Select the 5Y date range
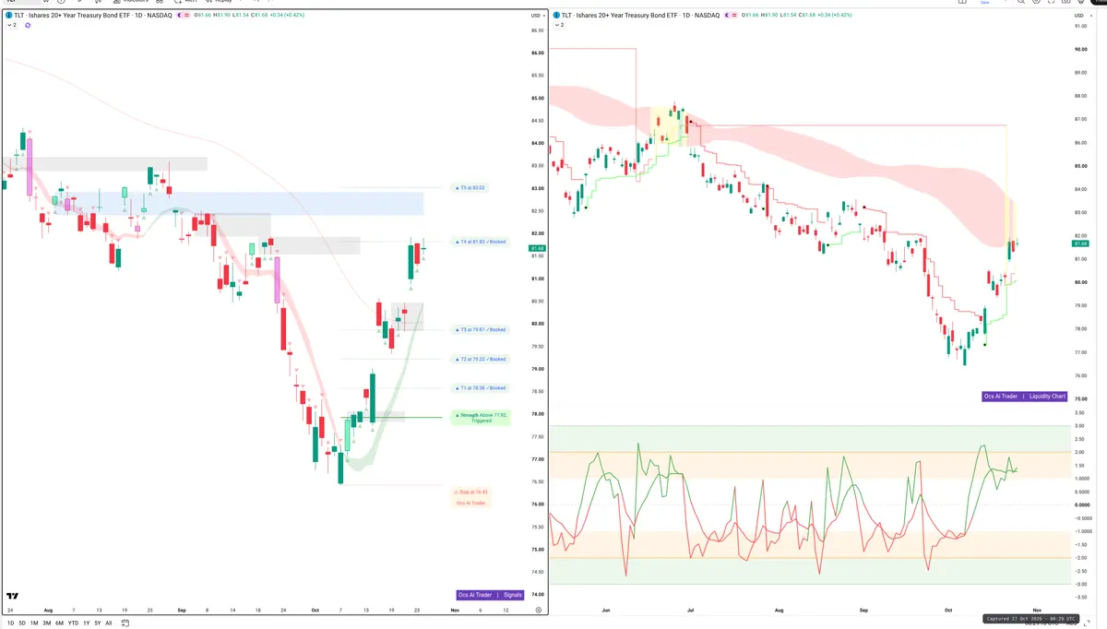The image size is (1107, 629). click(x=98, y=623)
